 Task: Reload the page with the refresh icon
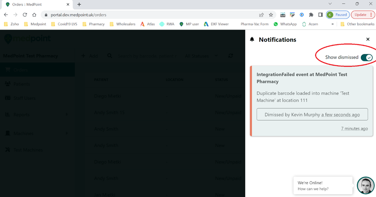pyautogui.click(x=25, y=15)
